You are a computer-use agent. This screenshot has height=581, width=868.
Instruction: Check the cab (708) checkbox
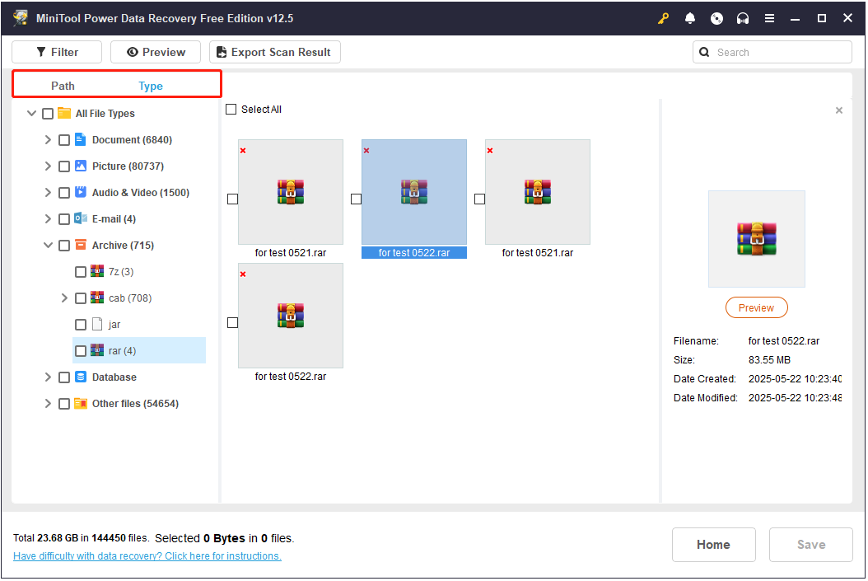pyautogui.click(x=81, y=298)
